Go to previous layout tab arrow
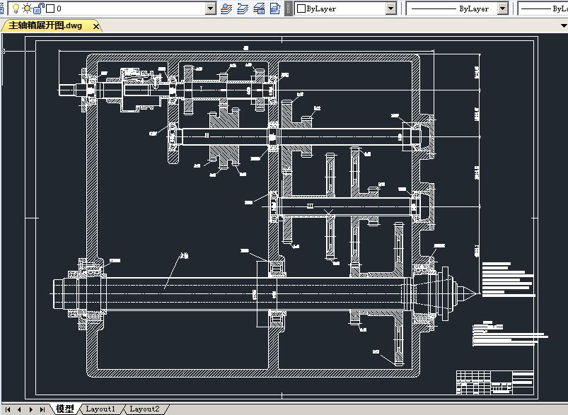 (x=19, y=409)
